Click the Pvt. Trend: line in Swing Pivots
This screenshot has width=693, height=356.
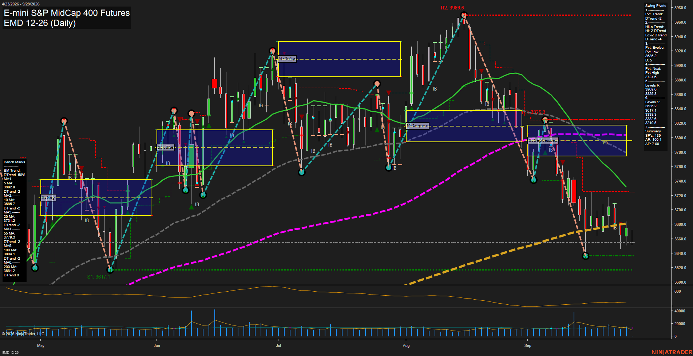point(654,14)
